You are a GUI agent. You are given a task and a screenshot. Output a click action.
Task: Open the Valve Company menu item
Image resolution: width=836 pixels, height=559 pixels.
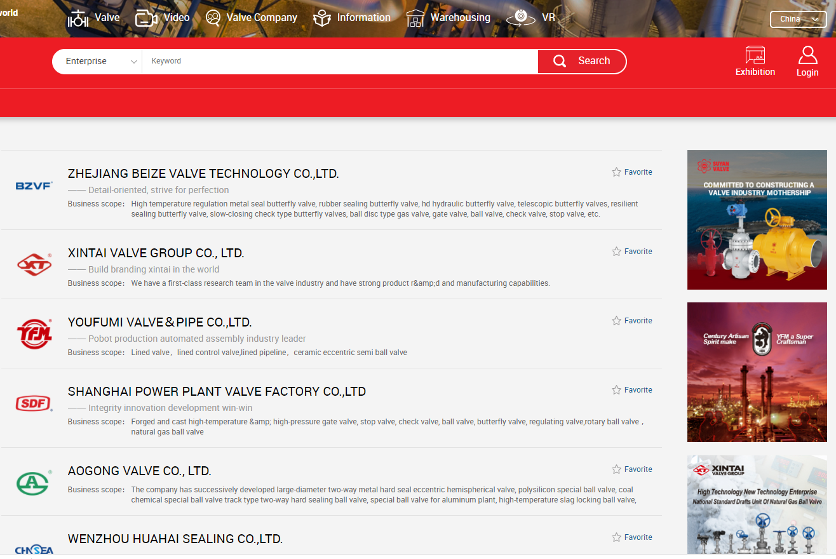(x=262, y=18)
